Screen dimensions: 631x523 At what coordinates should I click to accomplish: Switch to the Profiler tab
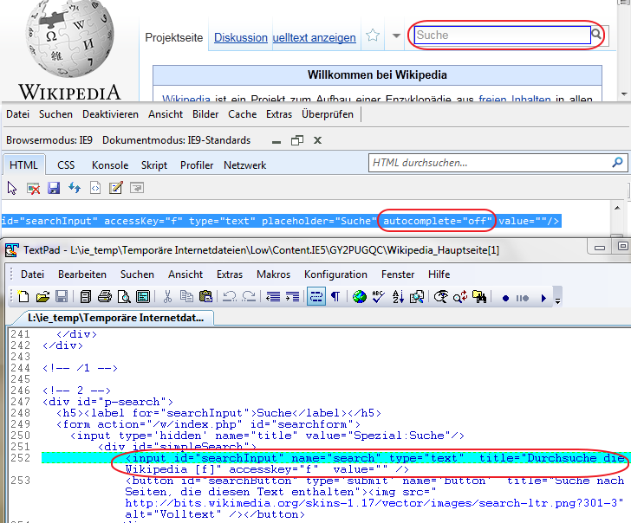pyautogui.click(x=197, y=165)
